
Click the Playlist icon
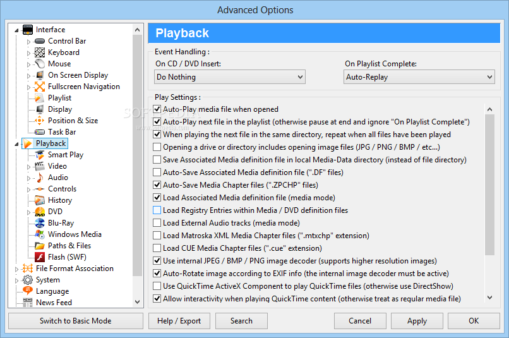[39, 98]
